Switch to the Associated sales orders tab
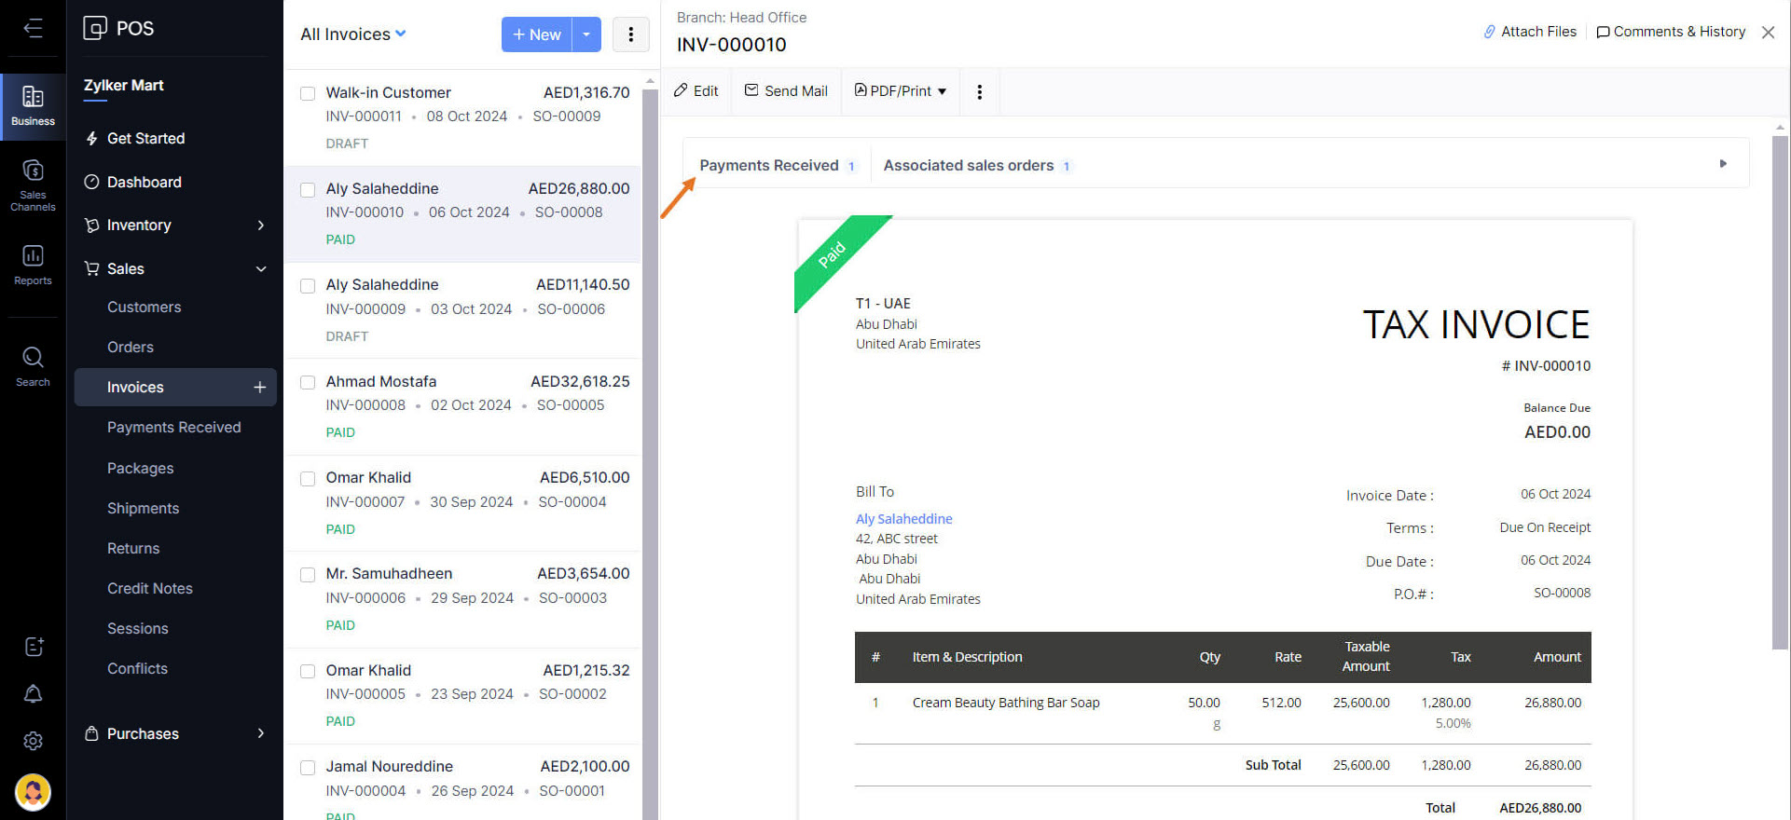Screen dimensions: 1791x820 point(969,166)
